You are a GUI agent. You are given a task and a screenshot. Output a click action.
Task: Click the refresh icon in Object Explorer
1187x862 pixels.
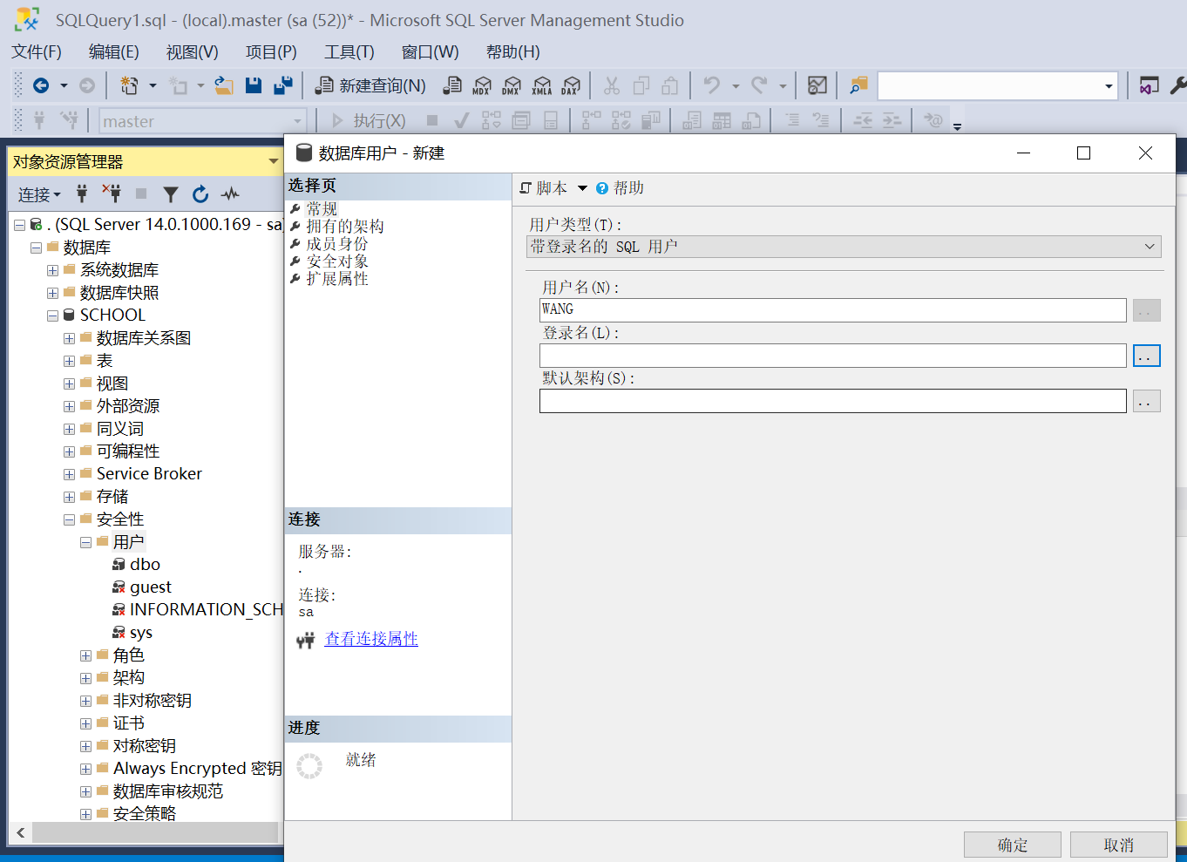[200, 193]
